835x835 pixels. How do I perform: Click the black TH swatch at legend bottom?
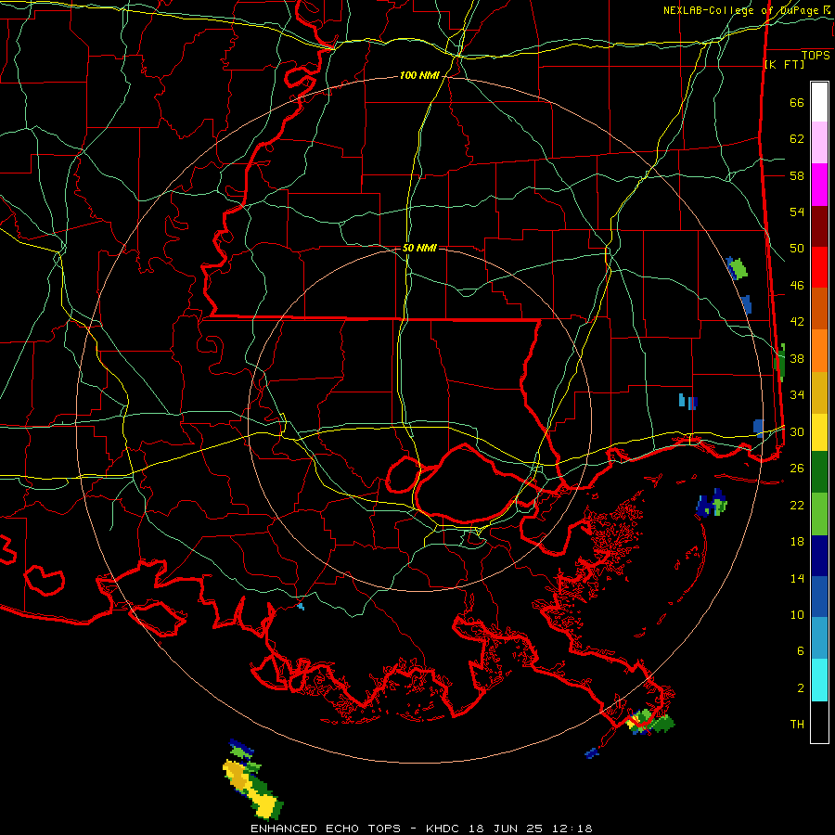pyautogui.click(x=819, y=722)
